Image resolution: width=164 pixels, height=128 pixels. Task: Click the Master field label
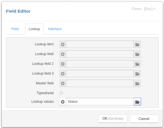click(45, 83)
